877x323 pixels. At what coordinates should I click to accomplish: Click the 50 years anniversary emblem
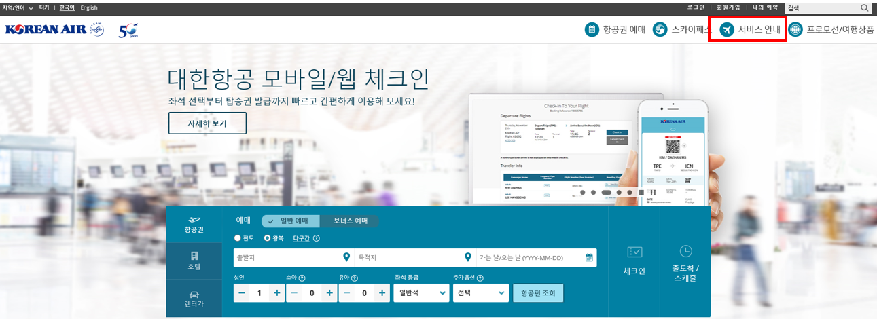[x=128, y=31]
